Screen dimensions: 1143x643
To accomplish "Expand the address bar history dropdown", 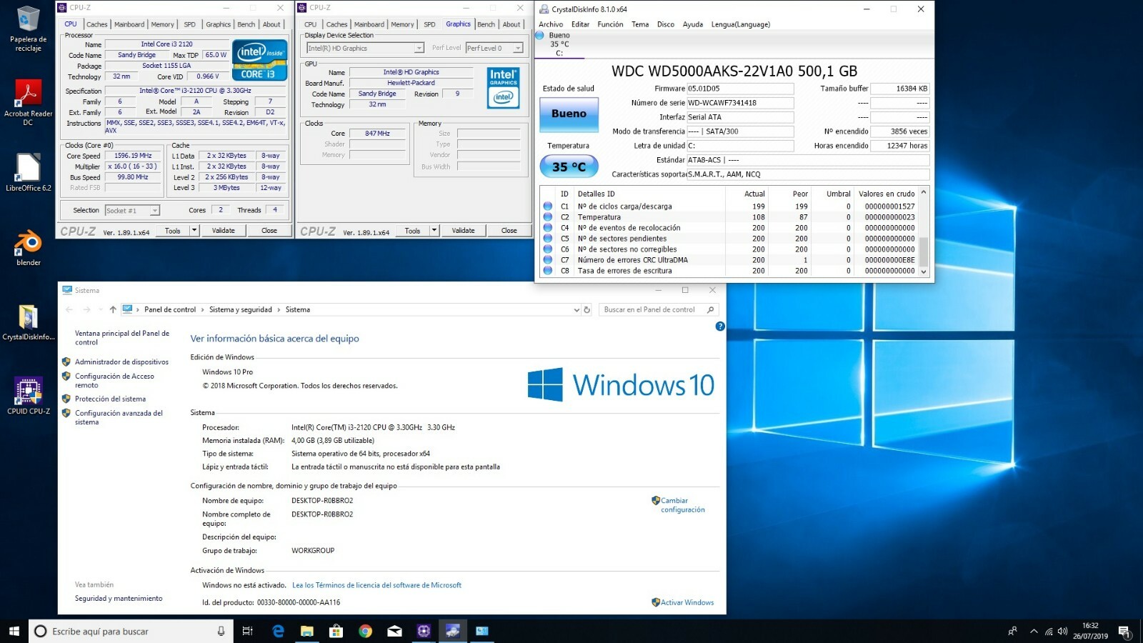I will point(577,310).
